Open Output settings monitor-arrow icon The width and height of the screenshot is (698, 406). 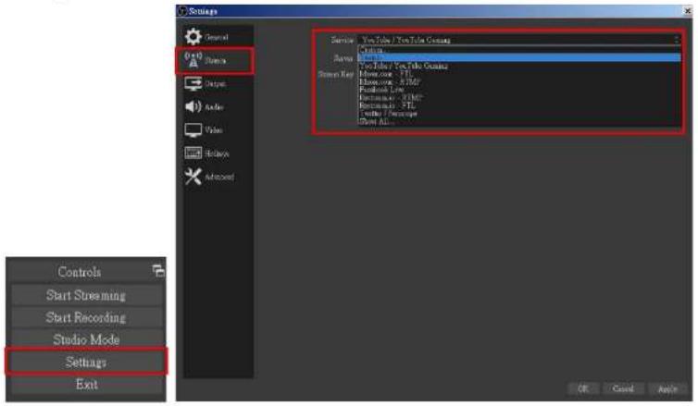pos(193,83)
